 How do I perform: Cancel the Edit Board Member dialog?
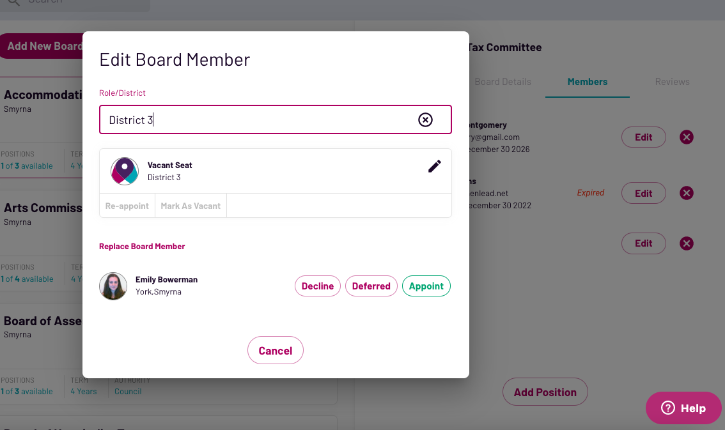(x=275, y=351)
